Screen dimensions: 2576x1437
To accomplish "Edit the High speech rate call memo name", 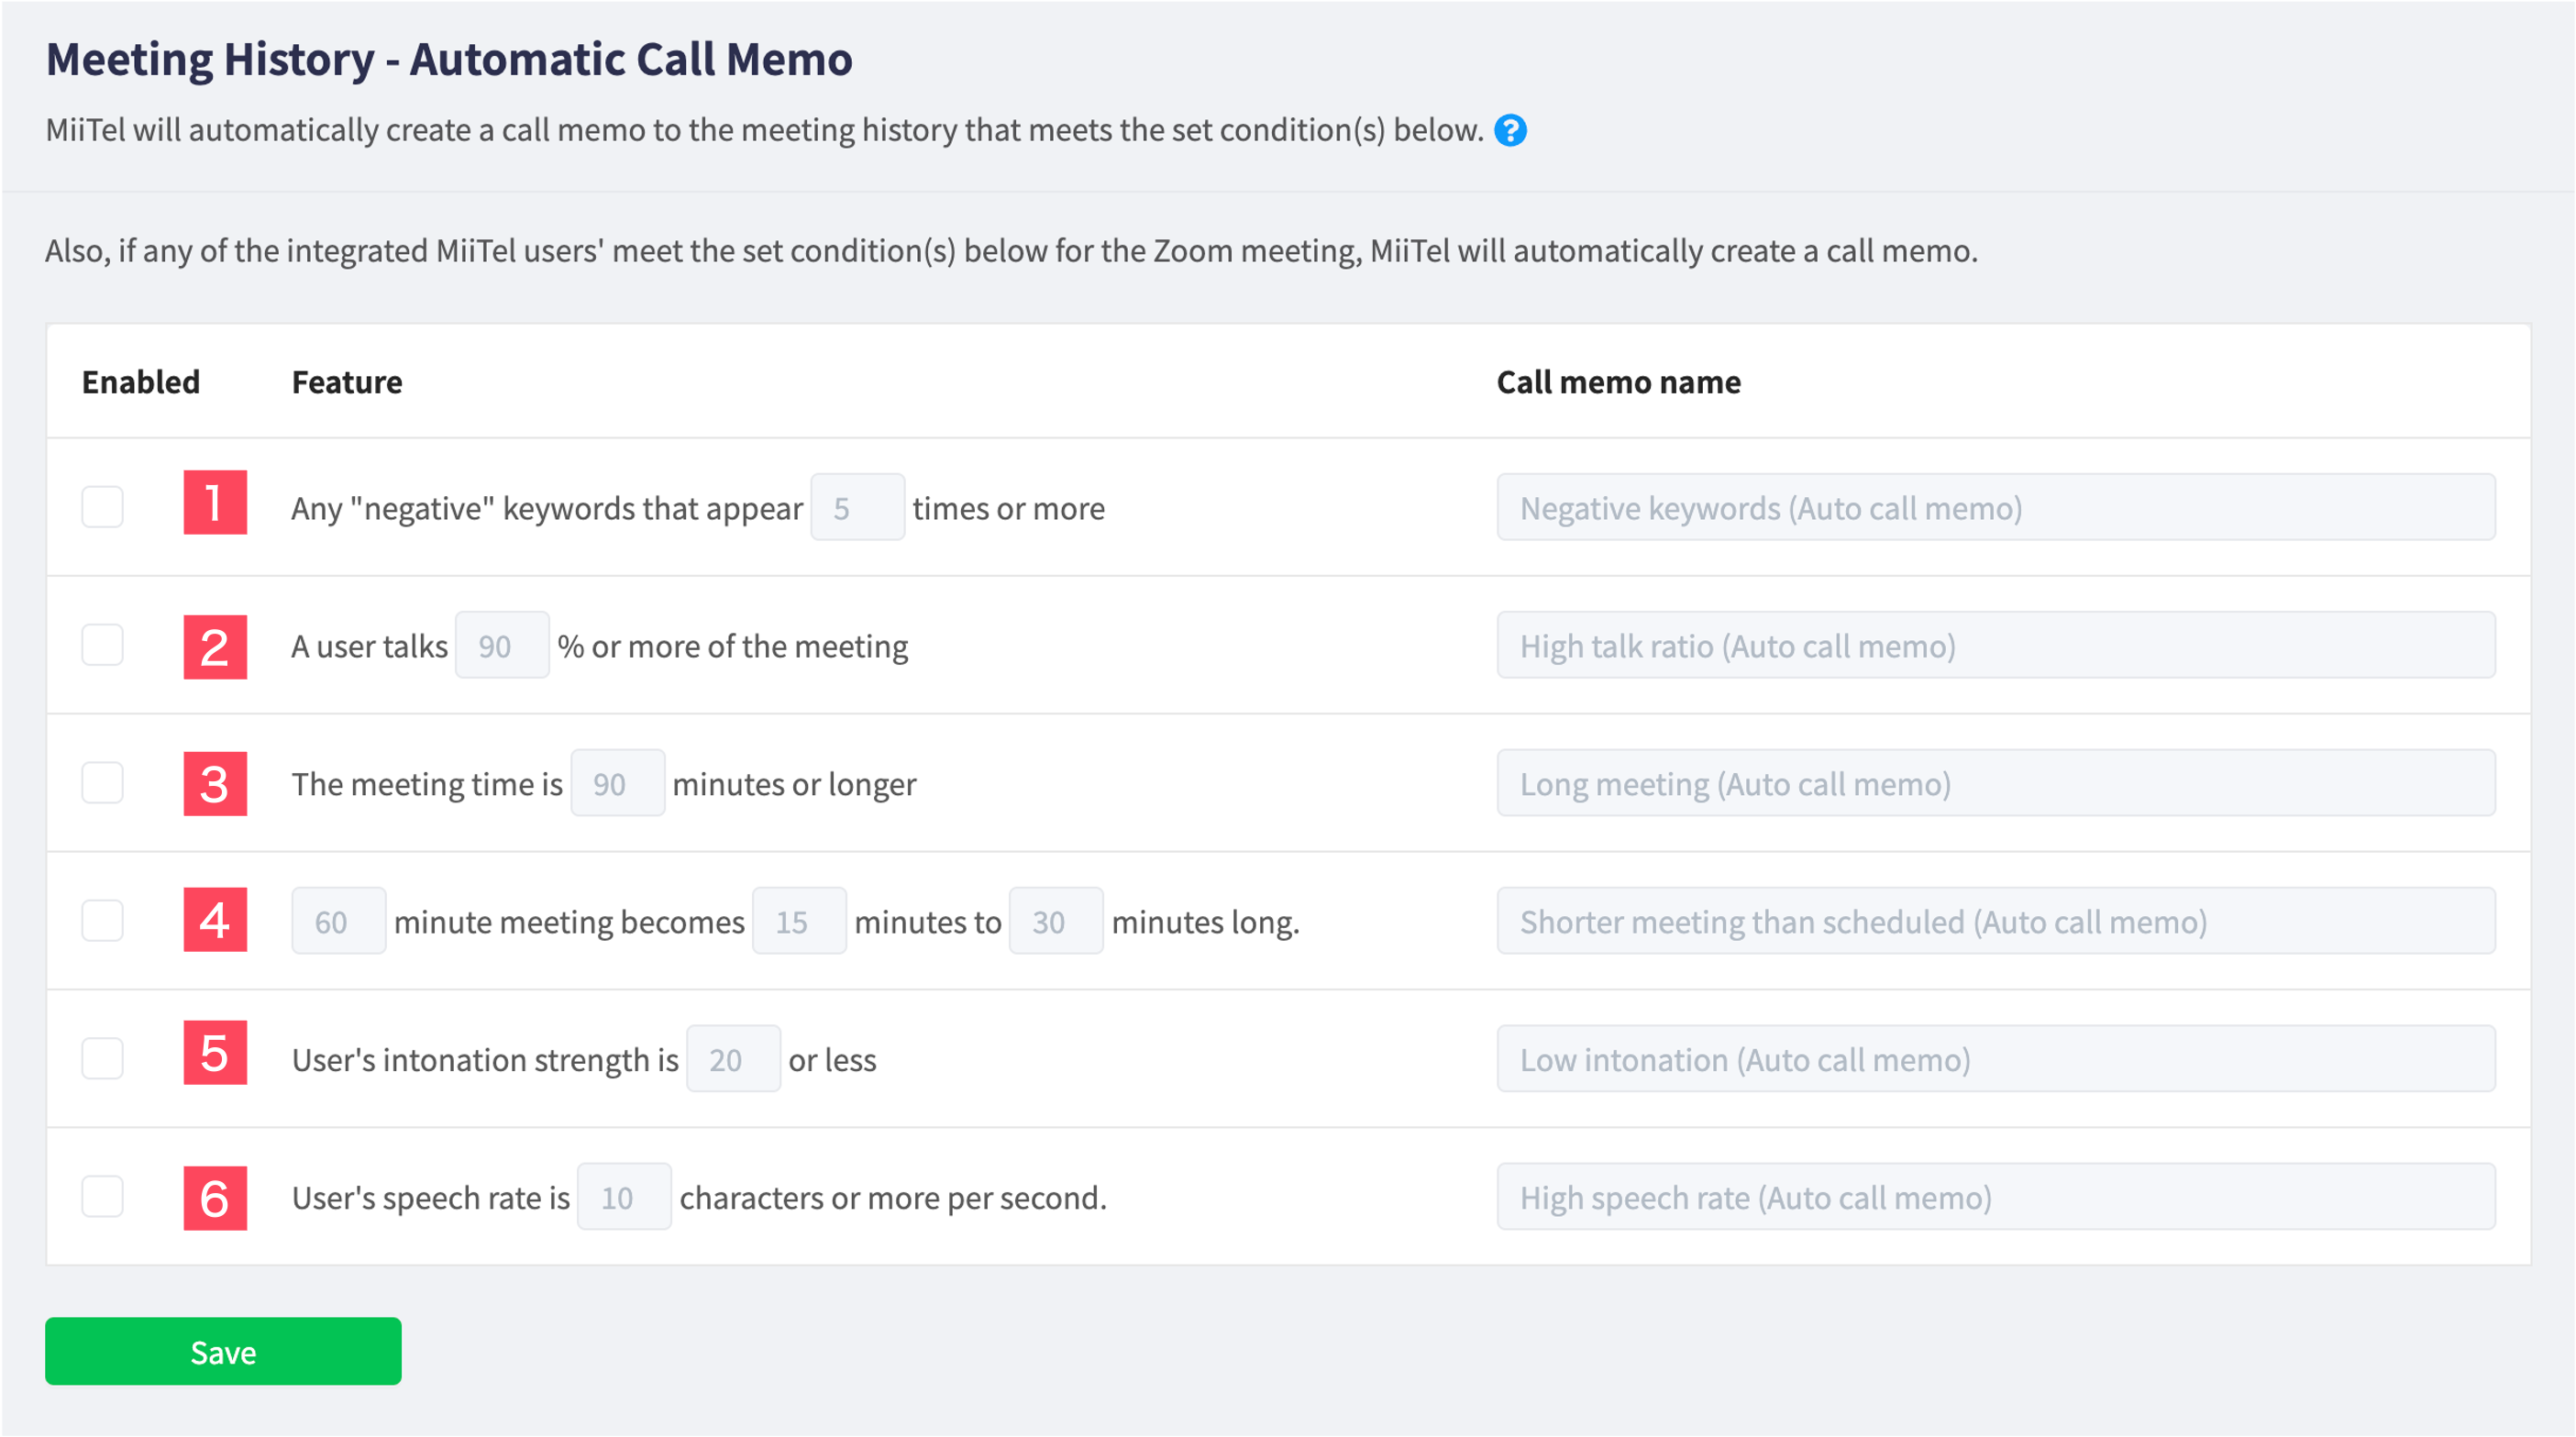I will pos(1996,1198).
